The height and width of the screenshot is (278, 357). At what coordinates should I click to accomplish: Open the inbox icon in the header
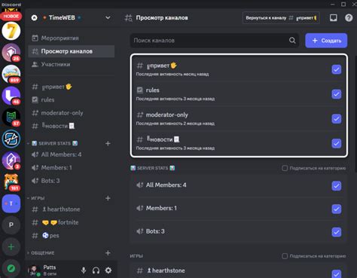(x=333, y=18)
